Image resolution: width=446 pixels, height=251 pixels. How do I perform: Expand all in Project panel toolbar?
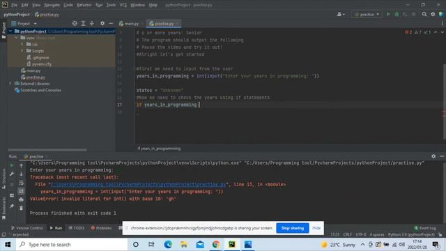83,24
